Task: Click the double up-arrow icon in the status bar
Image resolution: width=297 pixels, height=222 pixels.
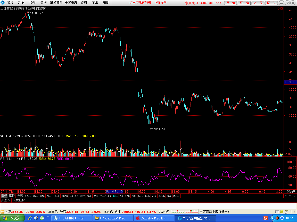Action: coord(291,212)
